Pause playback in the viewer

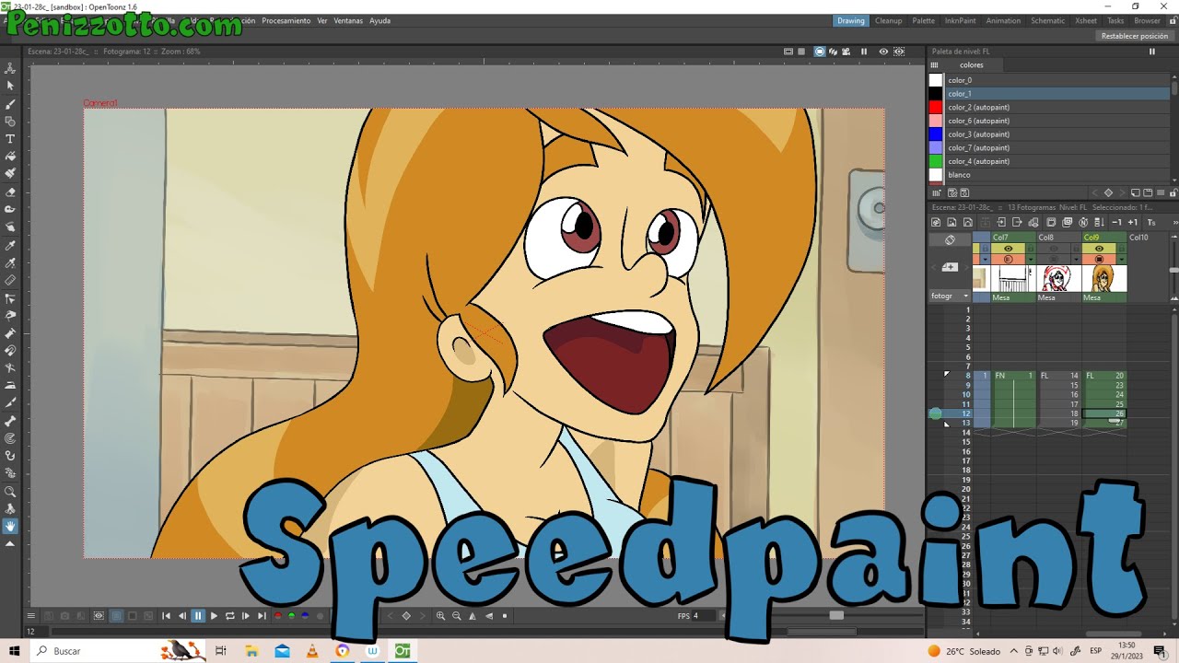[198, 616]
